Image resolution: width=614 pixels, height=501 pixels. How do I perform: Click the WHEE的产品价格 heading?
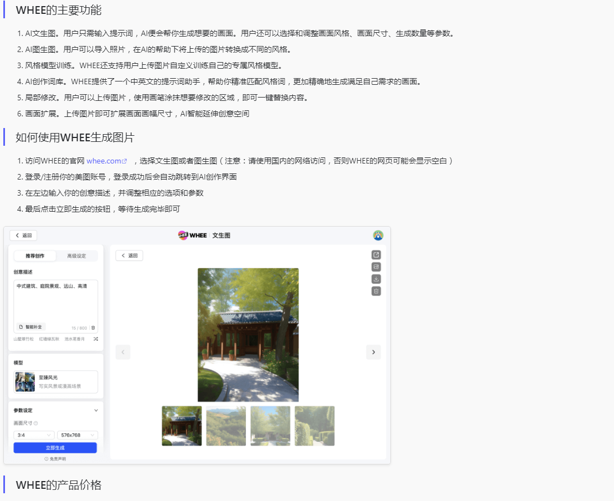(x=59, y=485)
